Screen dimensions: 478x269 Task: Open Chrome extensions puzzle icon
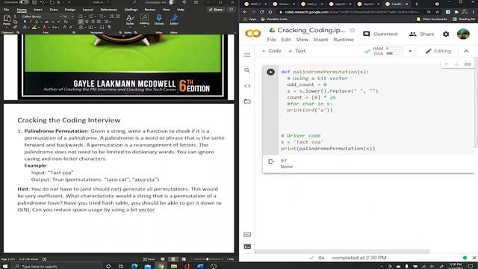(456, 12)
